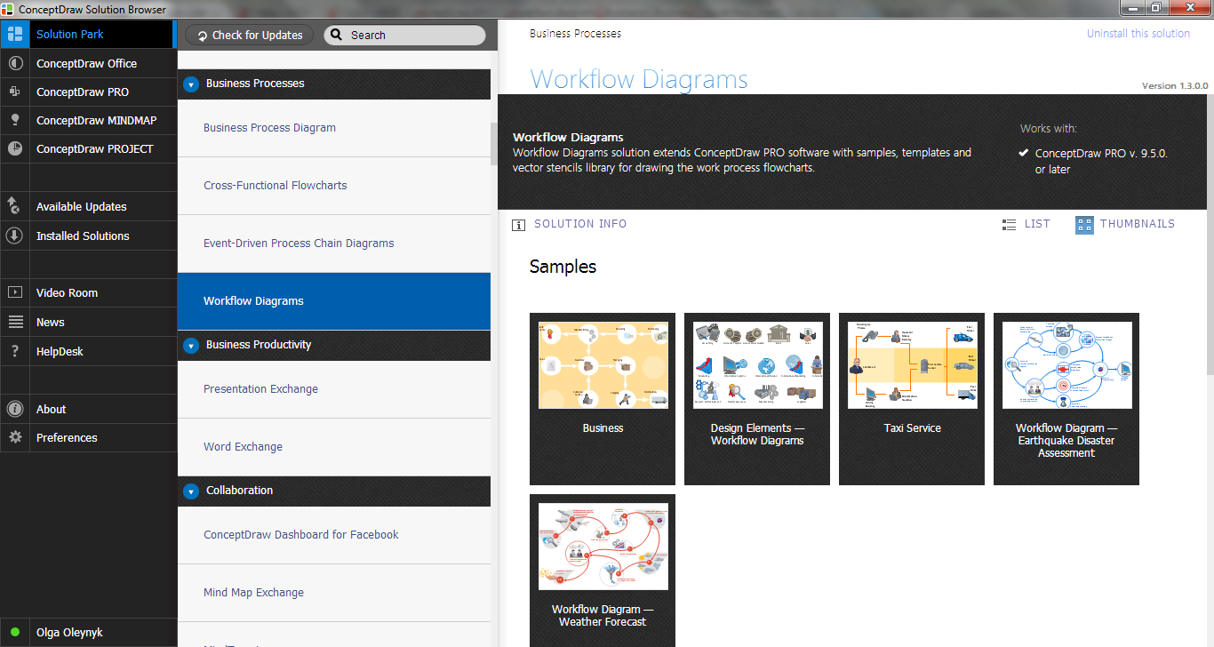This screenshot has width=1214, height=647.
Task: Click the Samples heading
Action: (563, 267)
